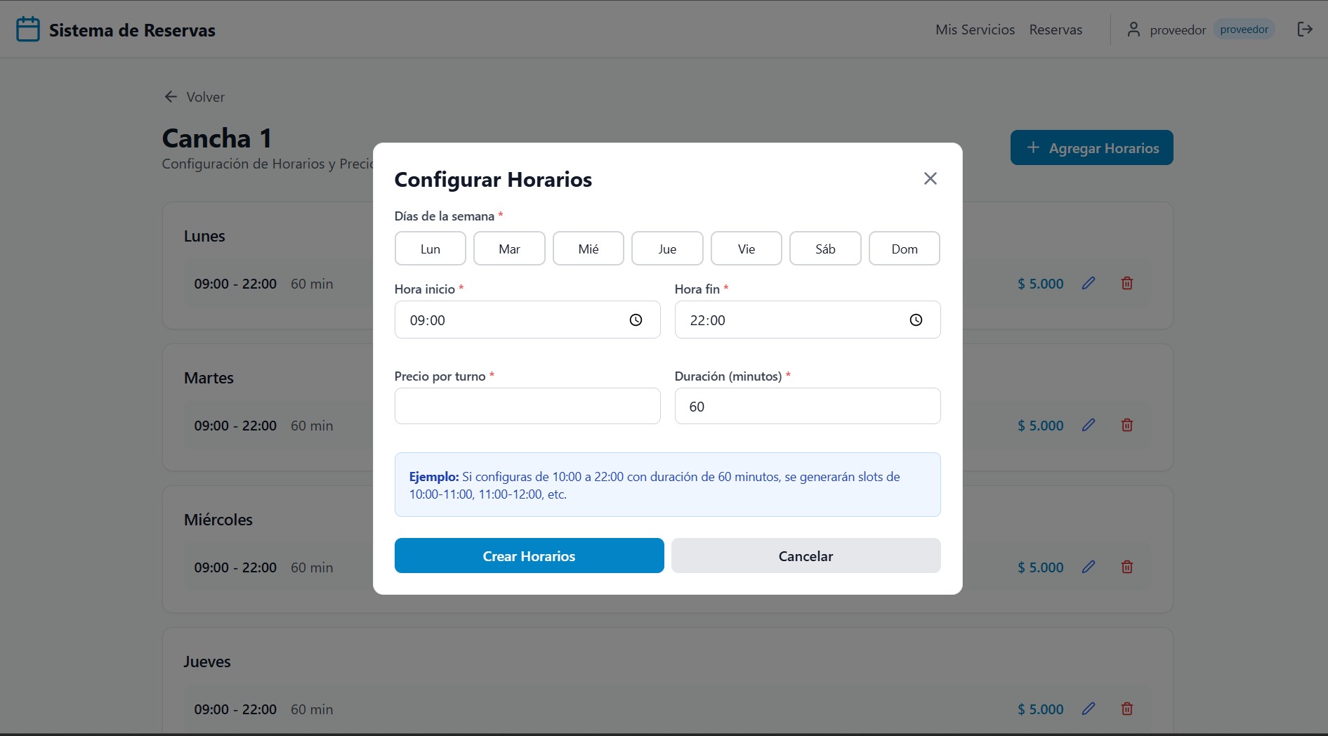
Task: Delete the Jueves schedule entry
Action: coord(1126,709)
